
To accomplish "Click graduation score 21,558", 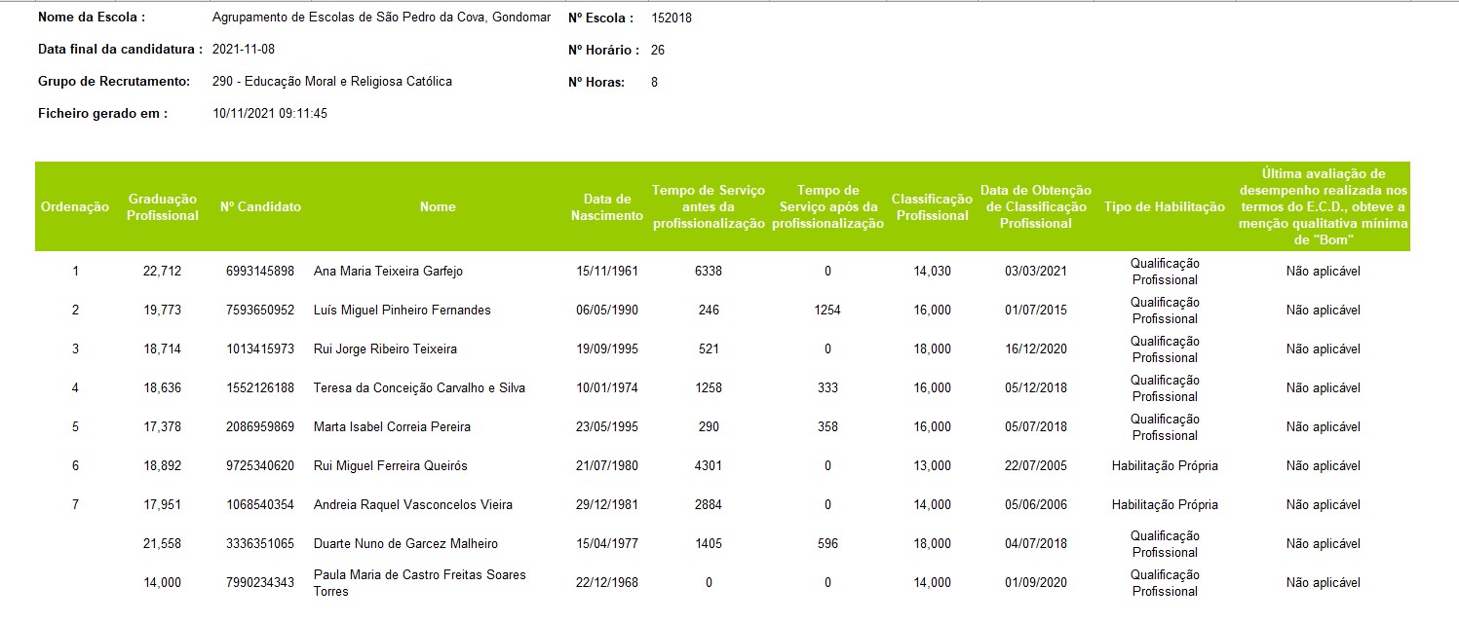I will [x=162, y=543].
